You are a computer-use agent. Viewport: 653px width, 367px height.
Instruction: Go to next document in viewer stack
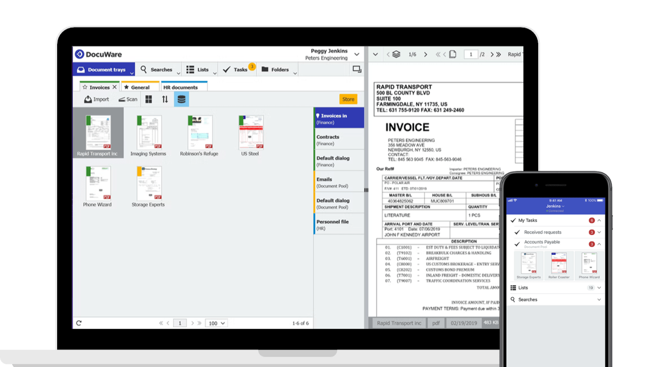425,54
